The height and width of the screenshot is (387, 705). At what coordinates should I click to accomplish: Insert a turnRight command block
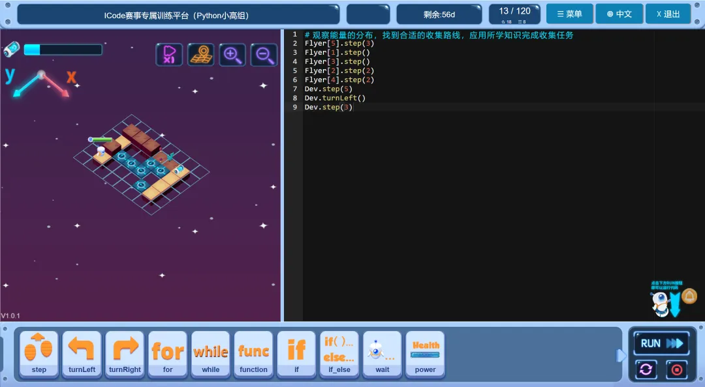click(125, 354)
